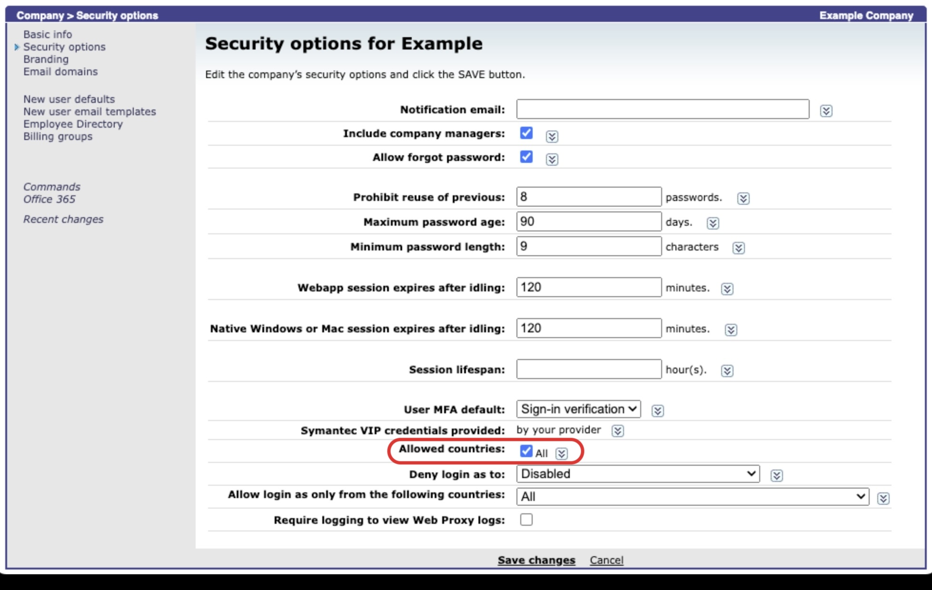Open Allow login as countries dropdown
Image resolution: width=932 pixels, height=590 pixels.
click(x=693, y=497)
